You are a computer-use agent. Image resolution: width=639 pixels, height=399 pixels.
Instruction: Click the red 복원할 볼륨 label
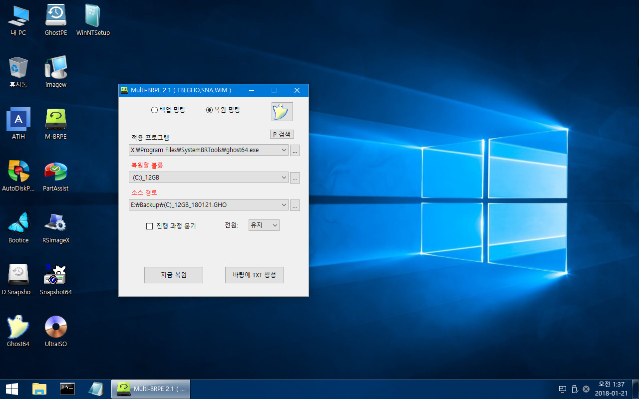pyautogui.click(x=147, y=165)
